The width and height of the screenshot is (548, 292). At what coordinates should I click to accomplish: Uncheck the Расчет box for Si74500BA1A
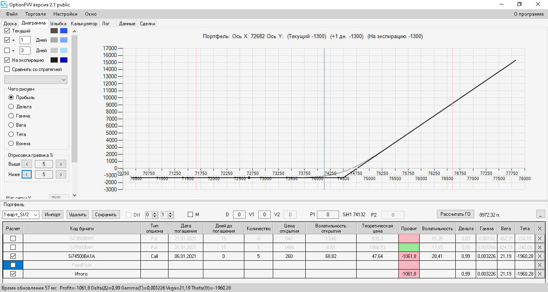(13, 256)
